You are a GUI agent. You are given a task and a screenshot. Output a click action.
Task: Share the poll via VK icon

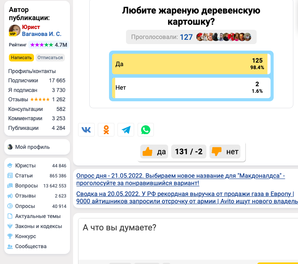coord(86,130)
